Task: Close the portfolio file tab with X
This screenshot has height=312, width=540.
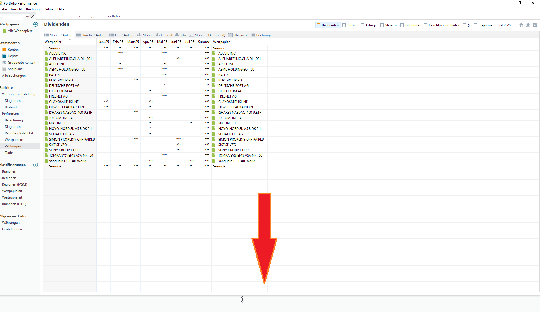Action: pyautogui.click(x=33, y=16)
